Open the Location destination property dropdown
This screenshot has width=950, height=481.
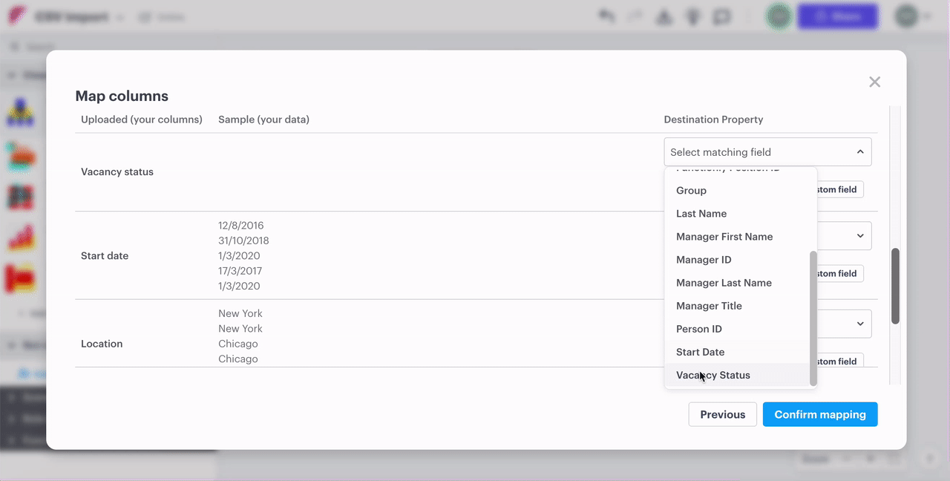click(859, 324)
